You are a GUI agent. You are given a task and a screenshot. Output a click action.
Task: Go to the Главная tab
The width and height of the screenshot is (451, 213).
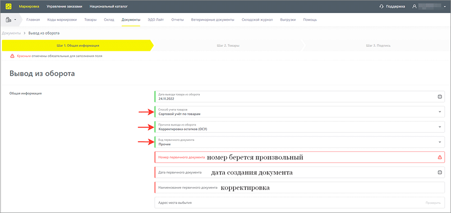33,20
